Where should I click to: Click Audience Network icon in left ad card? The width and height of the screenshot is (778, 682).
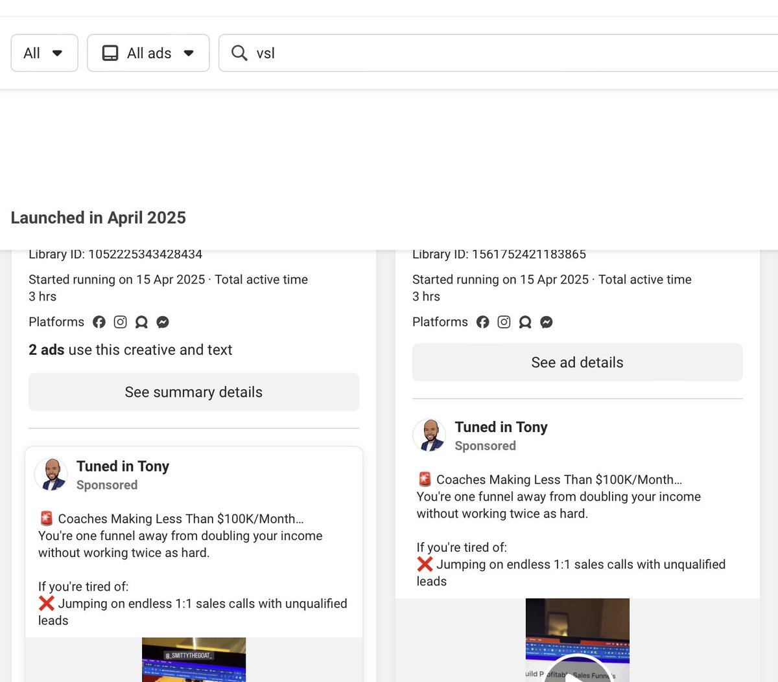point(141,322)
